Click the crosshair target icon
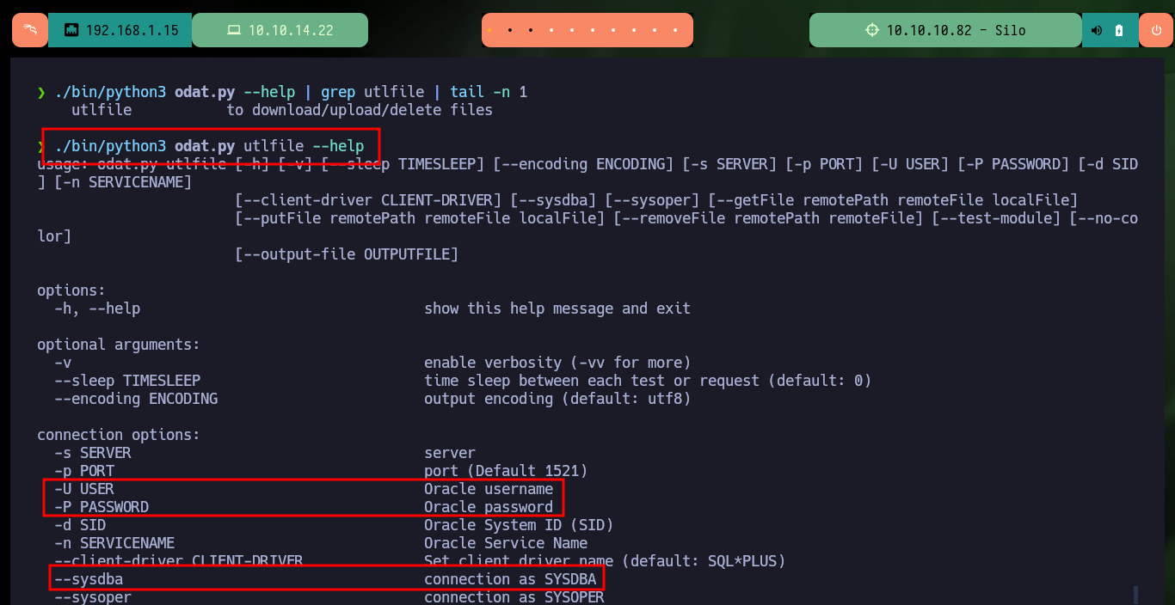This screenshot has height=605, width=1175. (x=872, y=30)
